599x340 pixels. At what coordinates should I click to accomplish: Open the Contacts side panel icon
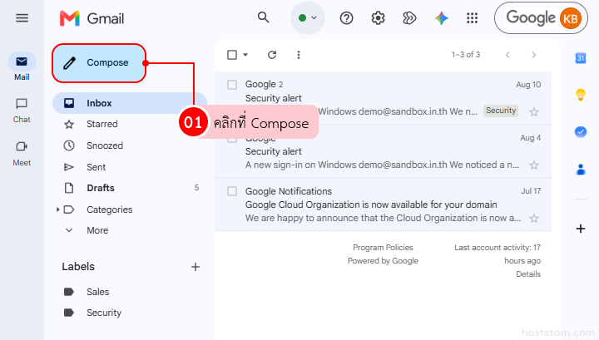point(581,169)
